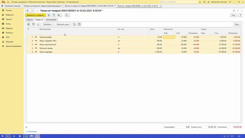Open the Финансы sidebar section
Viewport: 245px width, 138px height.
9,33
